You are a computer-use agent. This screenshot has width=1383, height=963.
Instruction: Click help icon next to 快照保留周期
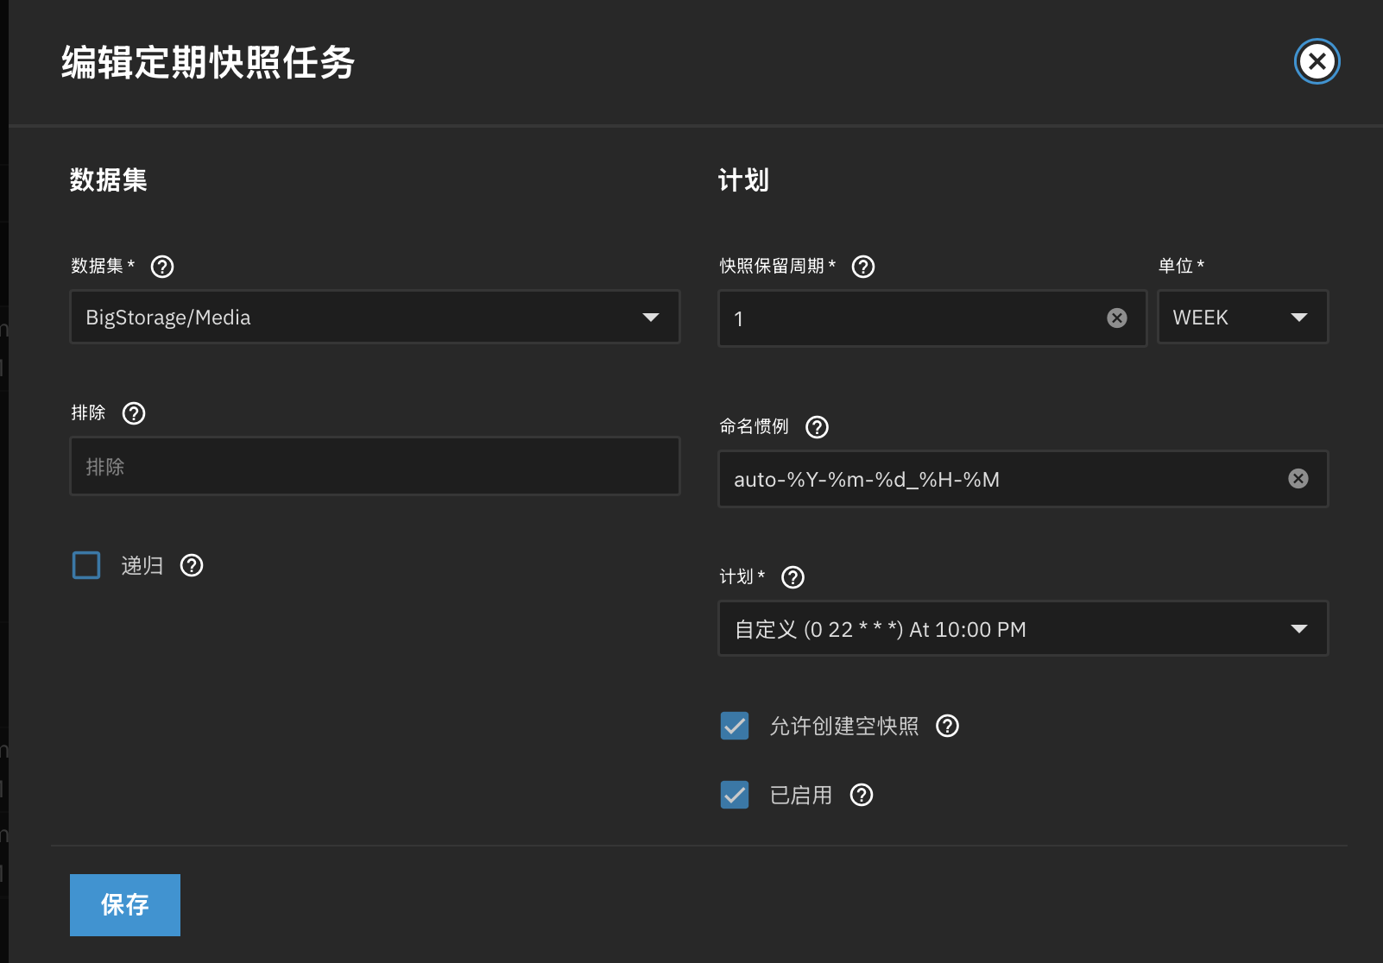tap(863, 267)
